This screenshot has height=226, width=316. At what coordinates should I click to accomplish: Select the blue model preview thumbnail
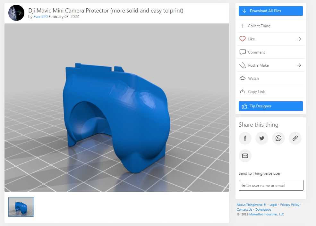21,207
